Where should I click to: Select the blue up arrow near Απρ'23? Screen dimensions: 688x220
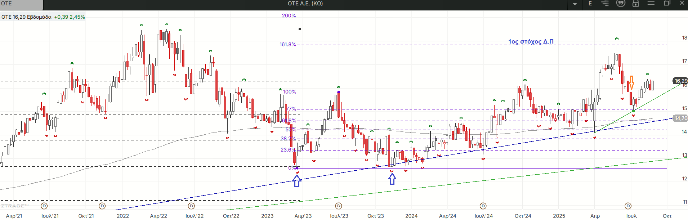point(297,181)
